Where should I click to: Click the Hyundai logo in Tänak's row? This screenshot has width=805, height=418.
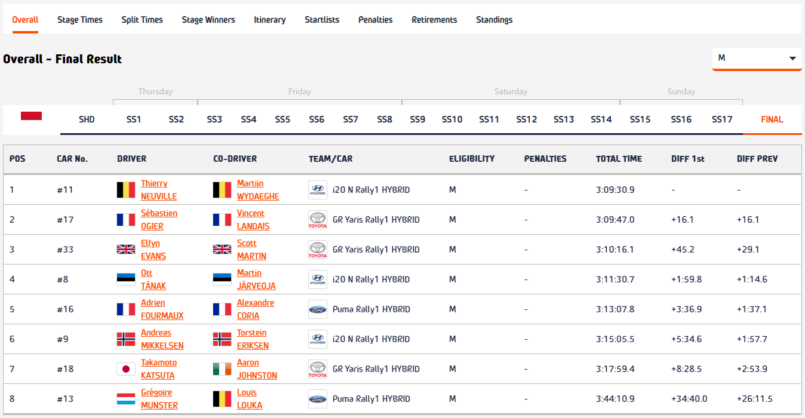[x=318, y=279]
